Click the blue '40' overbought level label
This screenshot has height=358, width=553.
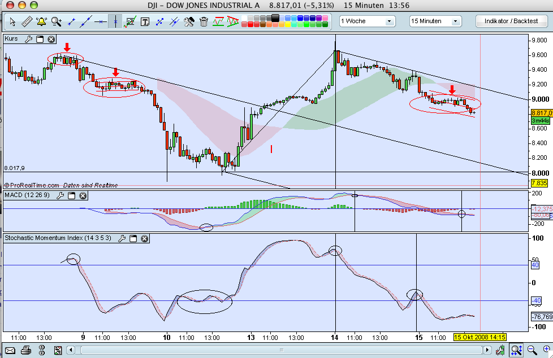click(535, 265)
